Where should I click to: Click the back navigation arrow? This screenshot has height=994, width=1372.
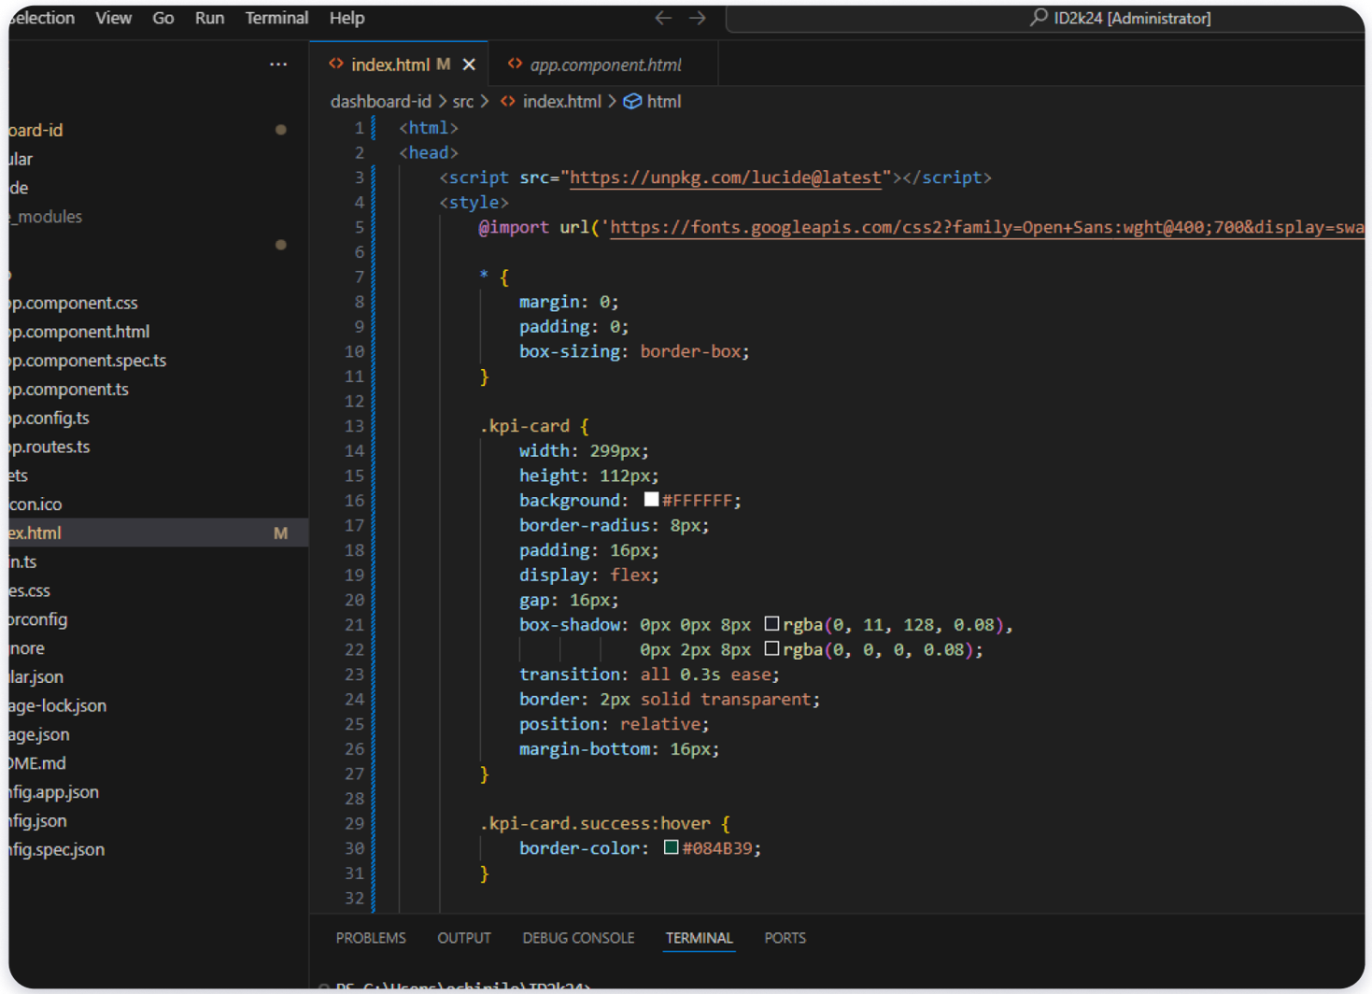[x=663, y=18]
